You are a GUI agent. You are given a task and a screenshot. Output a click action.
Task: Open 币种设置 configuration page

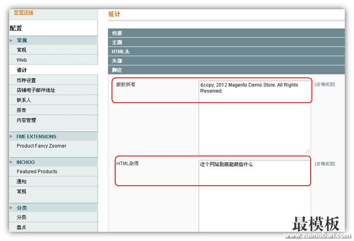[26, 81]
